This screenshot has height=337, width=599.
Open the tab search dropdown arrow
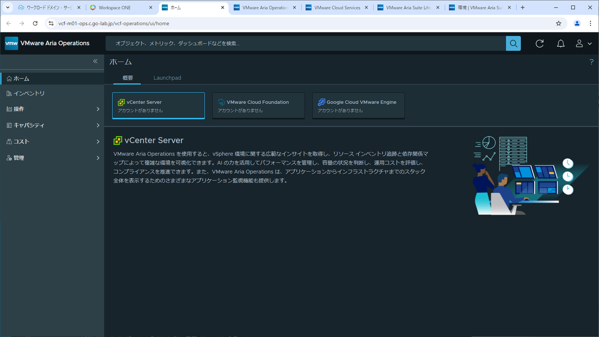point(7,8)
